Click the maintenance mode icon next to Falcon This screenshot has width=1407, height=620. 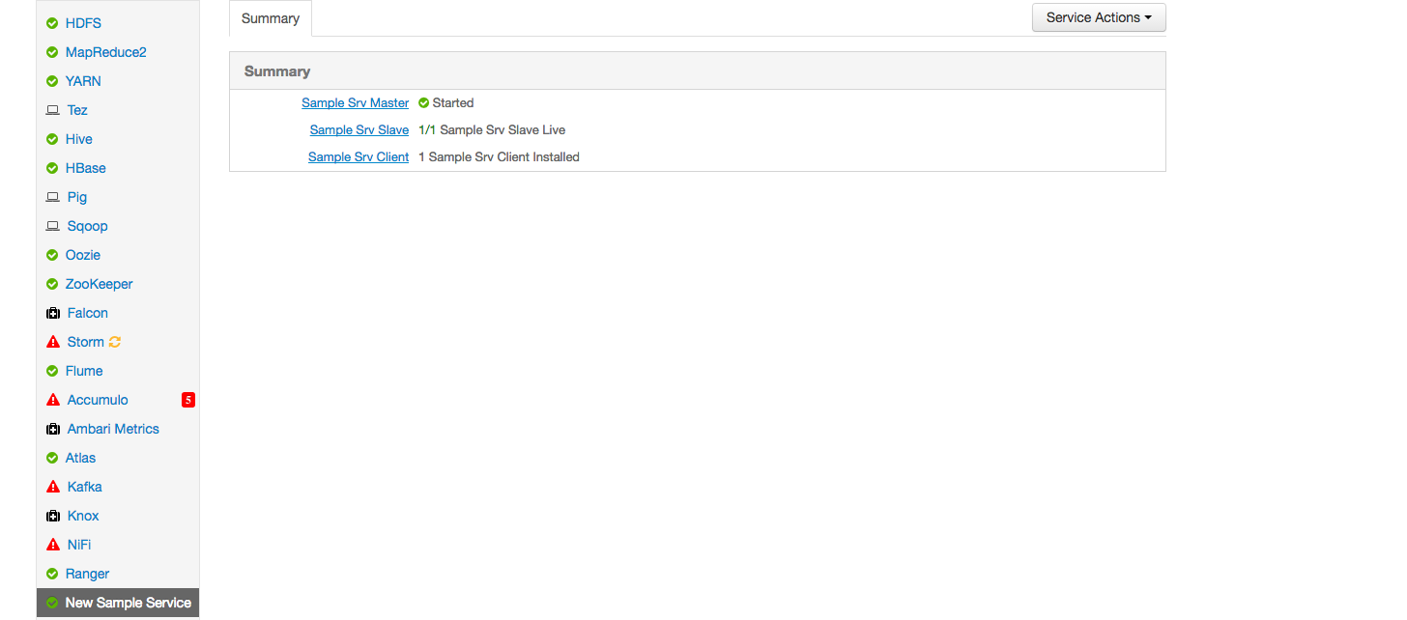point(52,313)
